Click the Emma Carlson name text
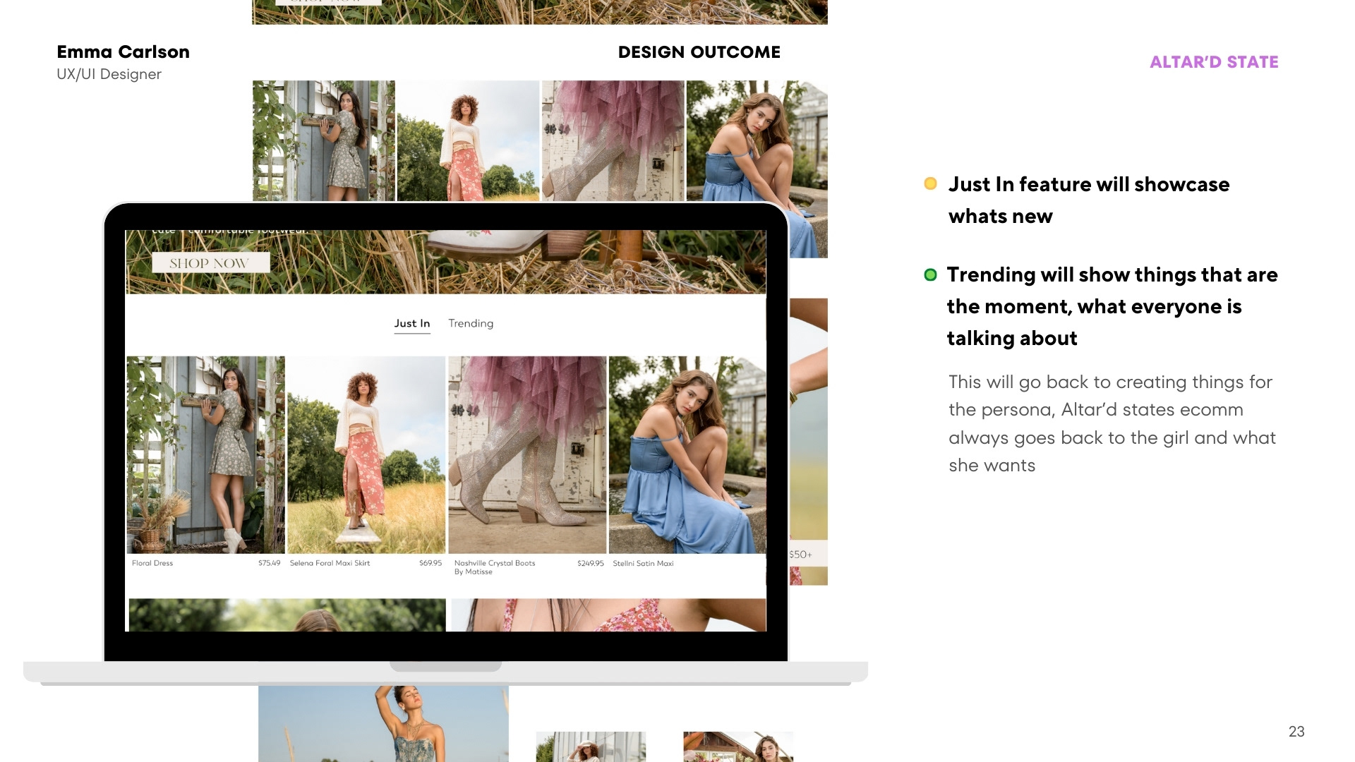 pyautogui.click(x=123, y=52)
